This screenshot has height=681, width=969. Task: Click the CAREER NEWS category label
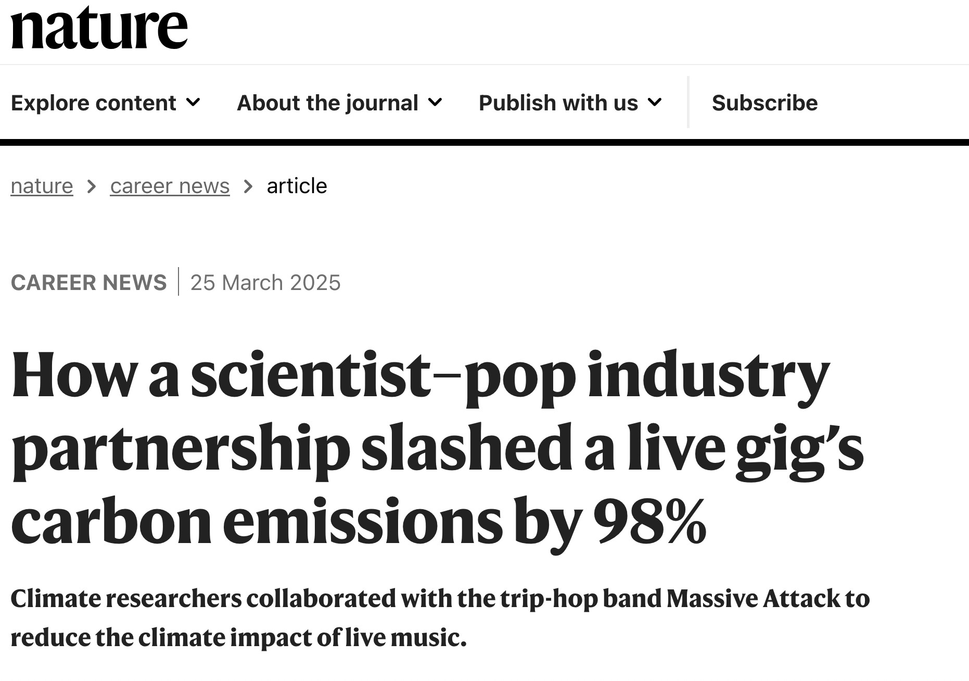(88, 283)
